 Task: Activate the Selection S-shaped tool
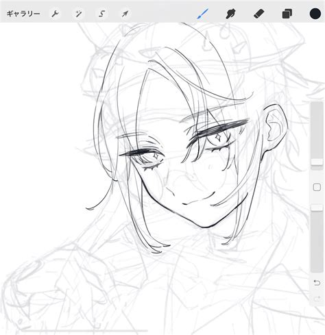coord(102,14)
